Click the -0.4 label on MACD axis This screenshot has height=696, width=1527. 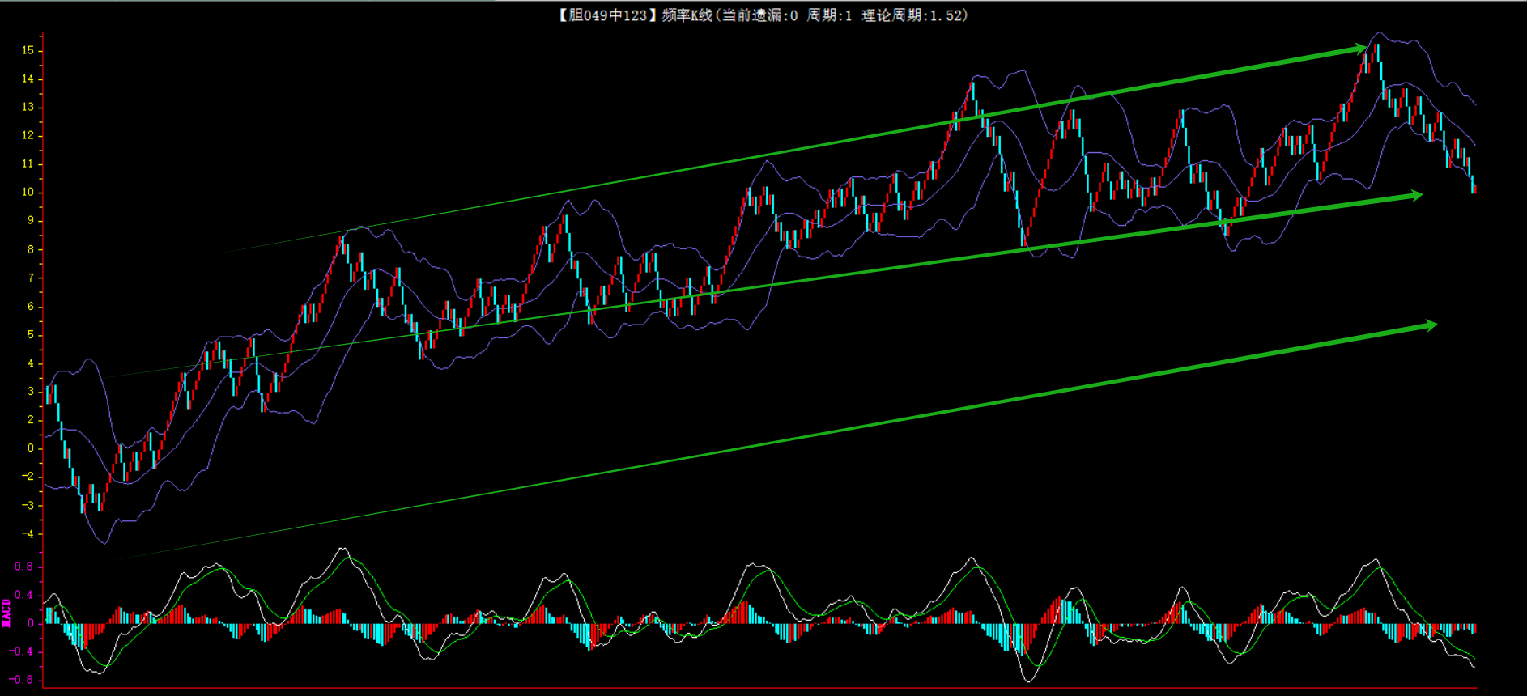tap(23, 651)
